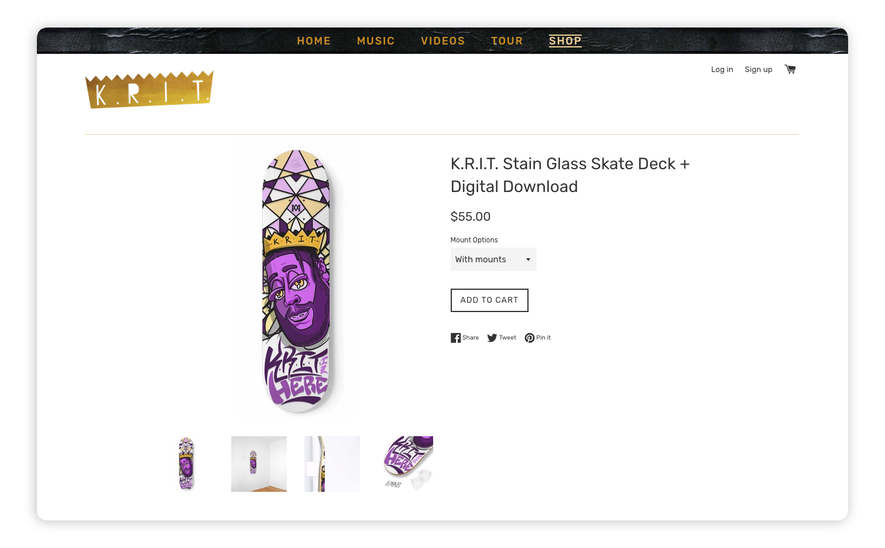Open the Tour menu item
Image resolution: width=885 pixels, height=548 pixels.
click(x=507, y=41)
